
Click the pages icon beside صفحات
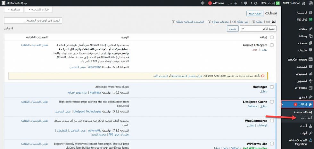[310, 43]
